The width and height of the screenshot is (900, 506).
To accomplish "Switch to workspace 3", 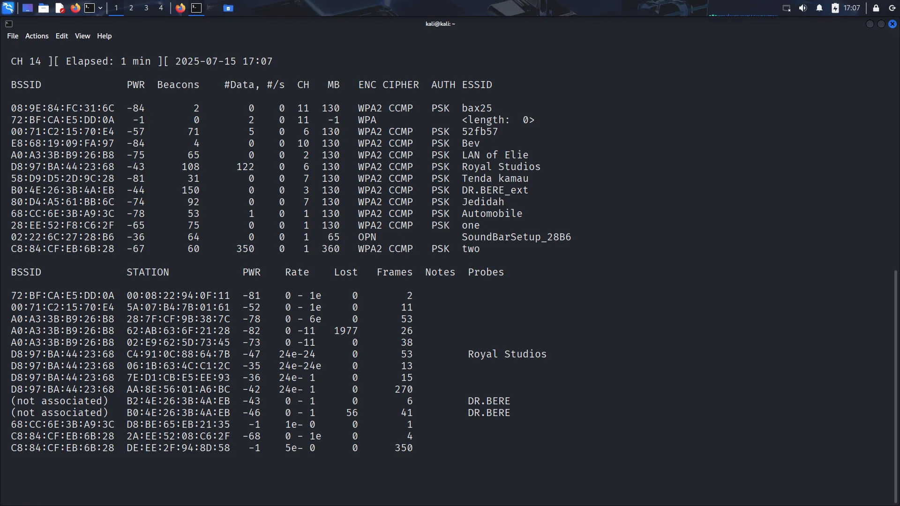I will [146, 8].
